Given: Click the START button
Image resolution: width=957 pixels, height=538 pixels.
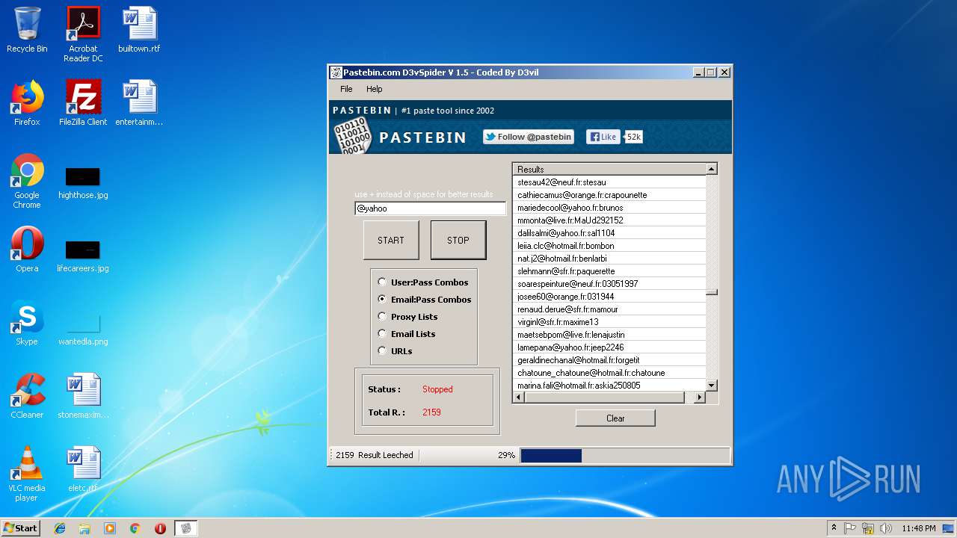Looking at the screenshot, I should point(391,240).
